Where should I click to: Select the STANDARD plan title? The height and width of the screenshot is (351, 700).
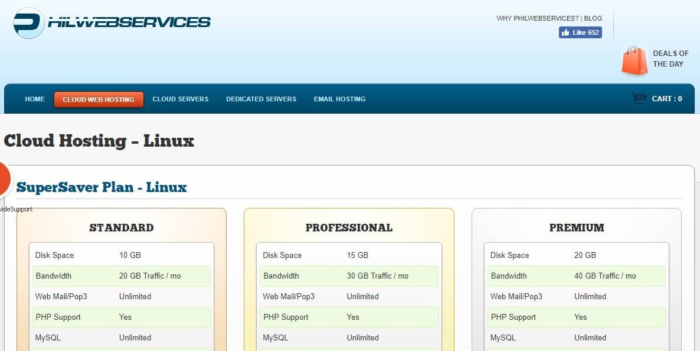click(122, 227)
